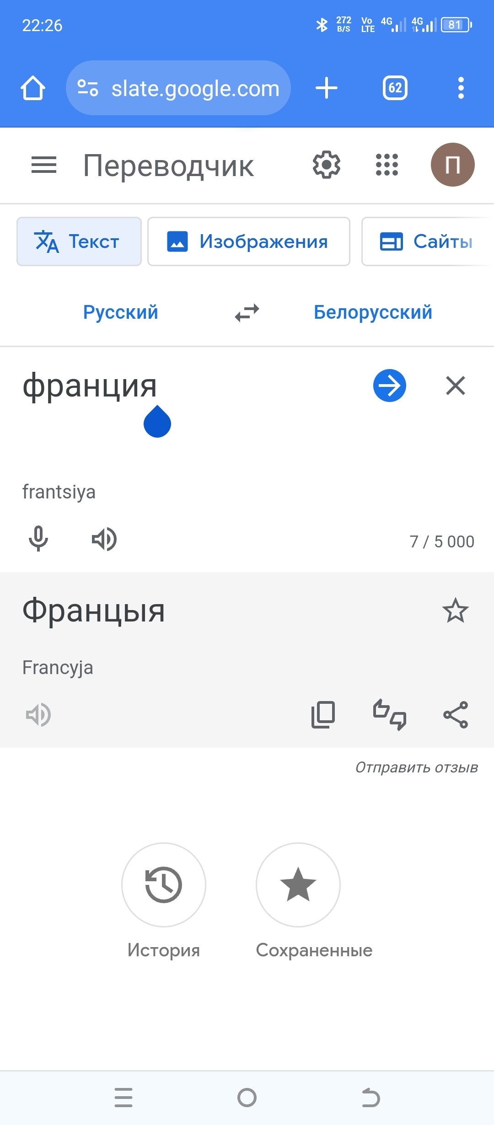Save translation with star icon
This screenshot has width=494, height=1125.
(x=455, y=611)
